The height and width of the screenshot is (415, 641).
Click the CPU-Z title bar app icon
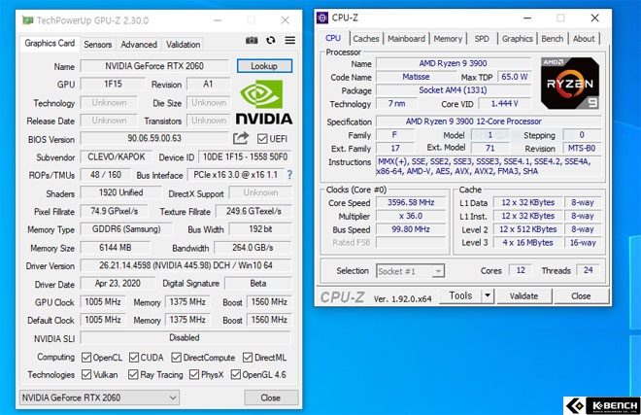322,18
